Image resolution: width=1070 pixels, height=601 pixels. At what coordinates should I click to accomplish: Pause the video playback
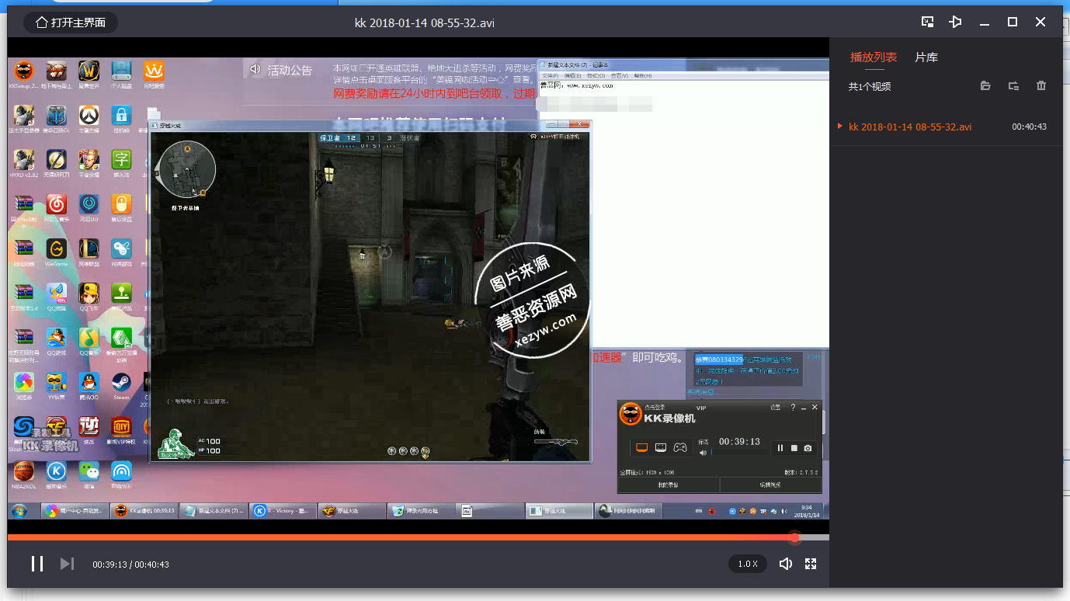coord(36,564)
